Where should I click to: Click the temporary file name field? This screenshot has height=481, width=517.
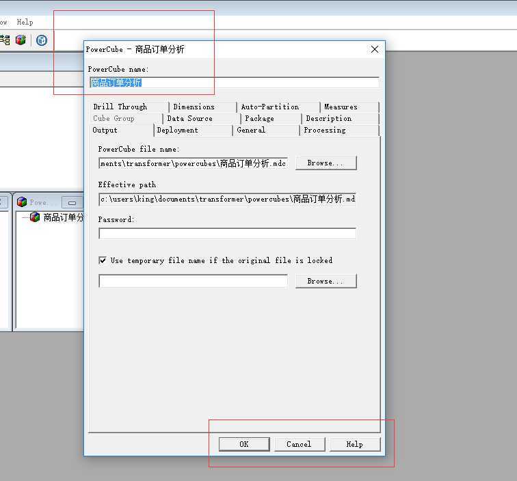coord(194,281)
